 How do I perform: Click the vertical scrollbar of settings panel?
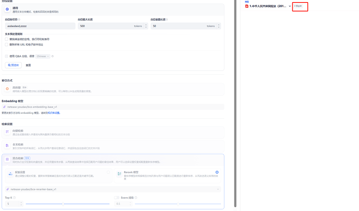point(235,104)
